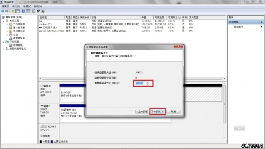Decrease volume size with down spinner
Viewport: 265px width, 149px height.
pos(147,84)
